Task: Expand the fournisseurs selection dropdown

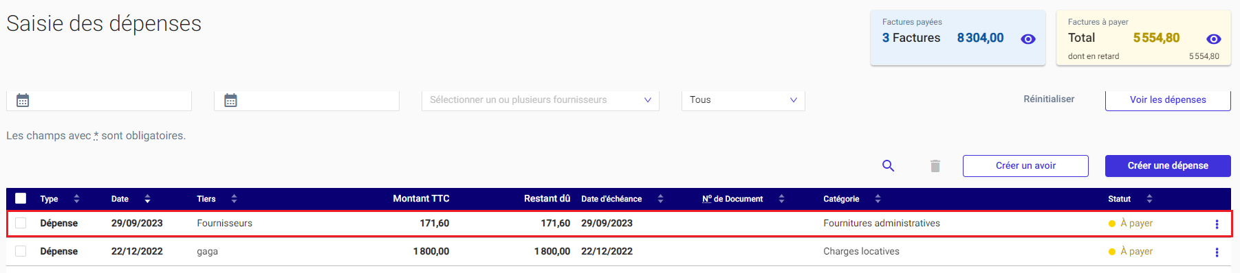Action: click(541, 100)
